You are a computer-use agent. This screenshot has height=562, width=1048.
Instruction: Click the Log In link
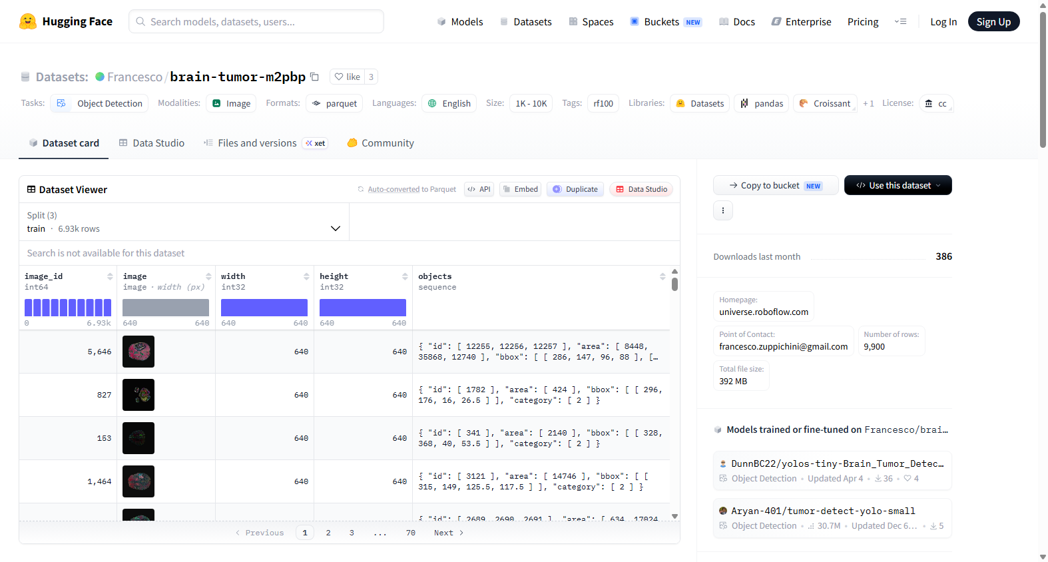(x=943, y=22)
